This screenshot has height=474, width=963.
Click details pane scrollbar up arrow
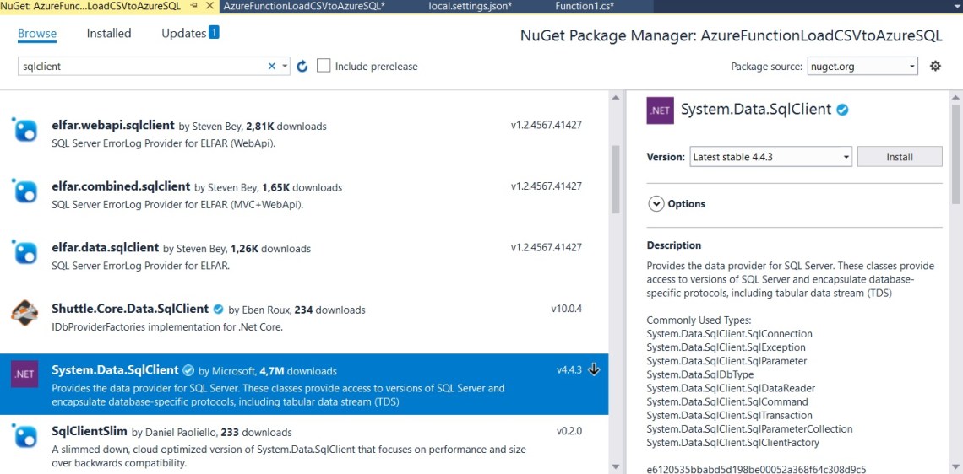coord(955,97)
